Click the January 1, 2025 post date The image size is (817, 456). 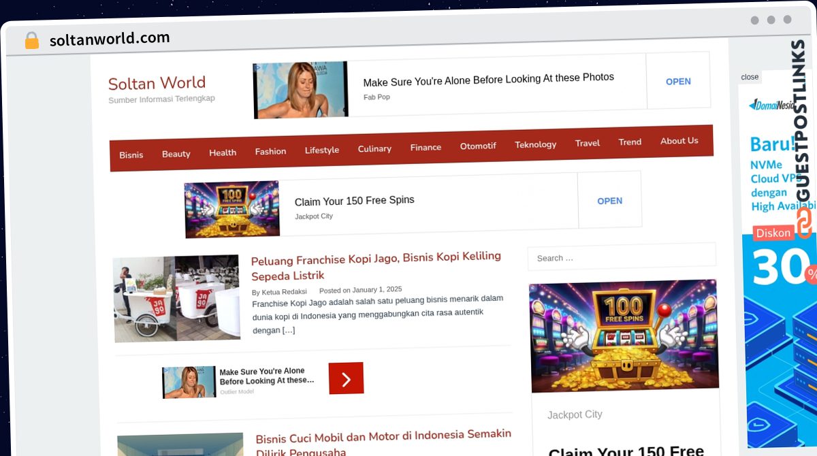click(x=377, y=289)
